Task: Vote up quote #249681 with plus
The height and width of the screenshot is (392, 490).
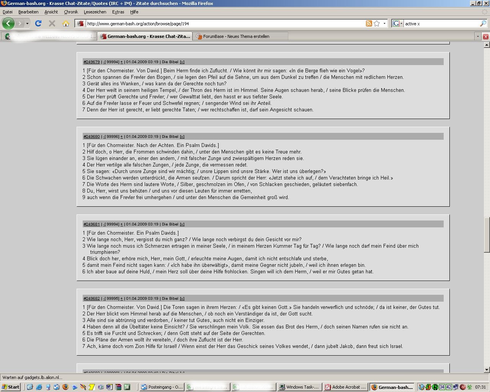Action: [121, 224]
